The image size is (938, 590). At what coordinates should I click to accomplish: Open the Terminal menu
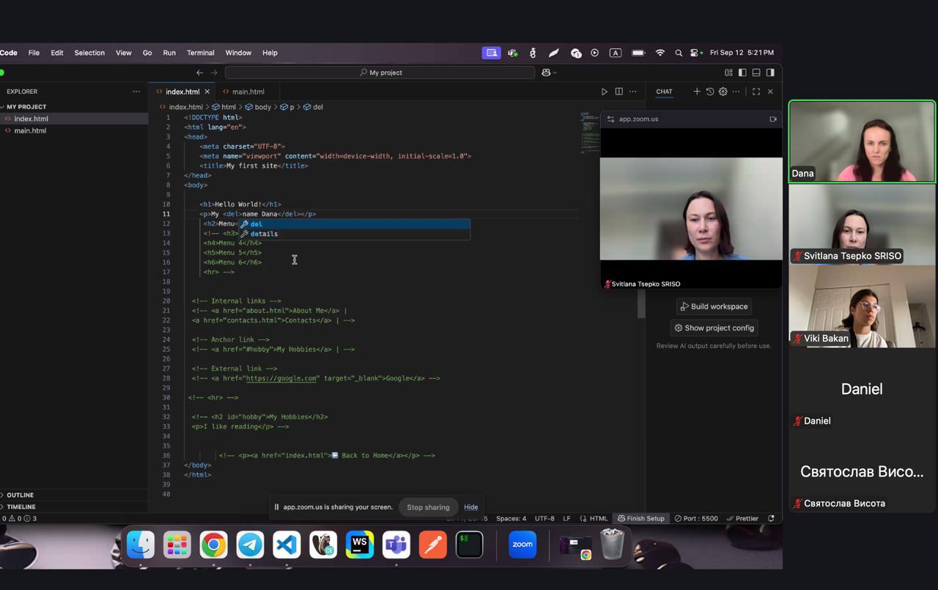pyautogui.click(x=200, y=53)
